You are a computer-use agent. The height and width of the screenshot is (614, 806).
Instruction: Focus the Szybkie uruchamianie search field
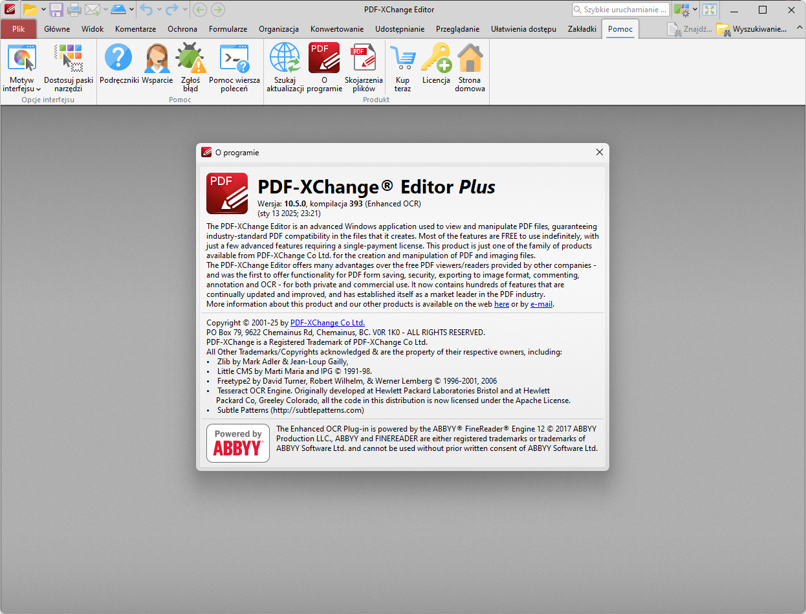pos(621,10)
